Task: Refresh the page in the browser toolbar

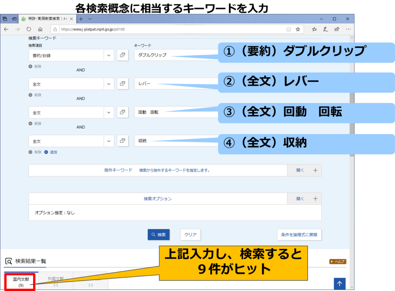Action: pos(29,29)
